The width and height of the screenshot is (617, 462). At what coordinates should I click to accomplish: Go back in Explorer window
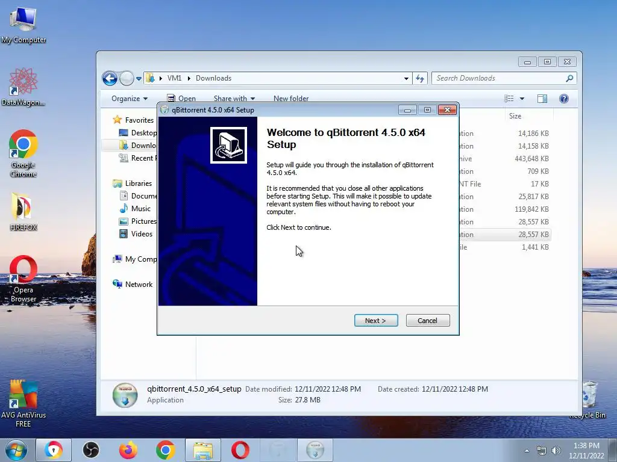coord(110,79)
